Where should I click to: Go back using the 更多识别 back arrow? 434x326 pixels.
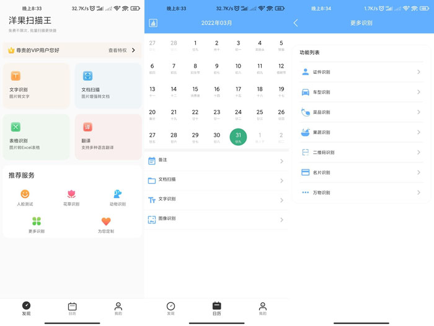(x=296, y=23)
